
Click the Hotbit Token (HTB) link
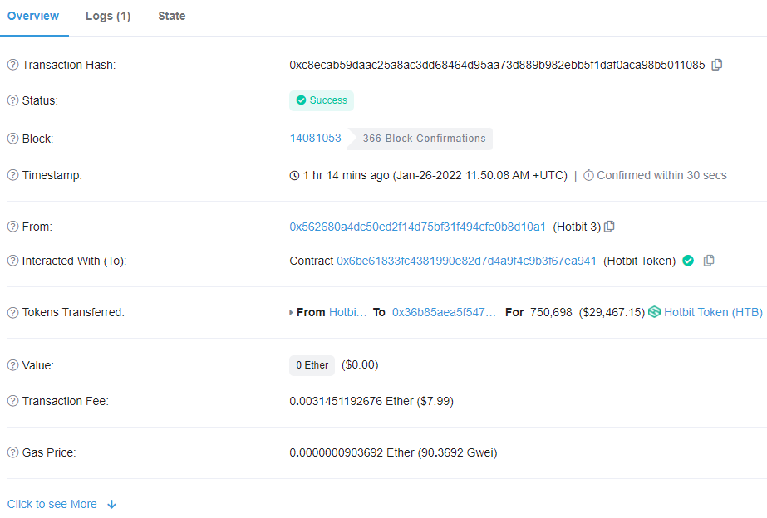click(713, 312)
